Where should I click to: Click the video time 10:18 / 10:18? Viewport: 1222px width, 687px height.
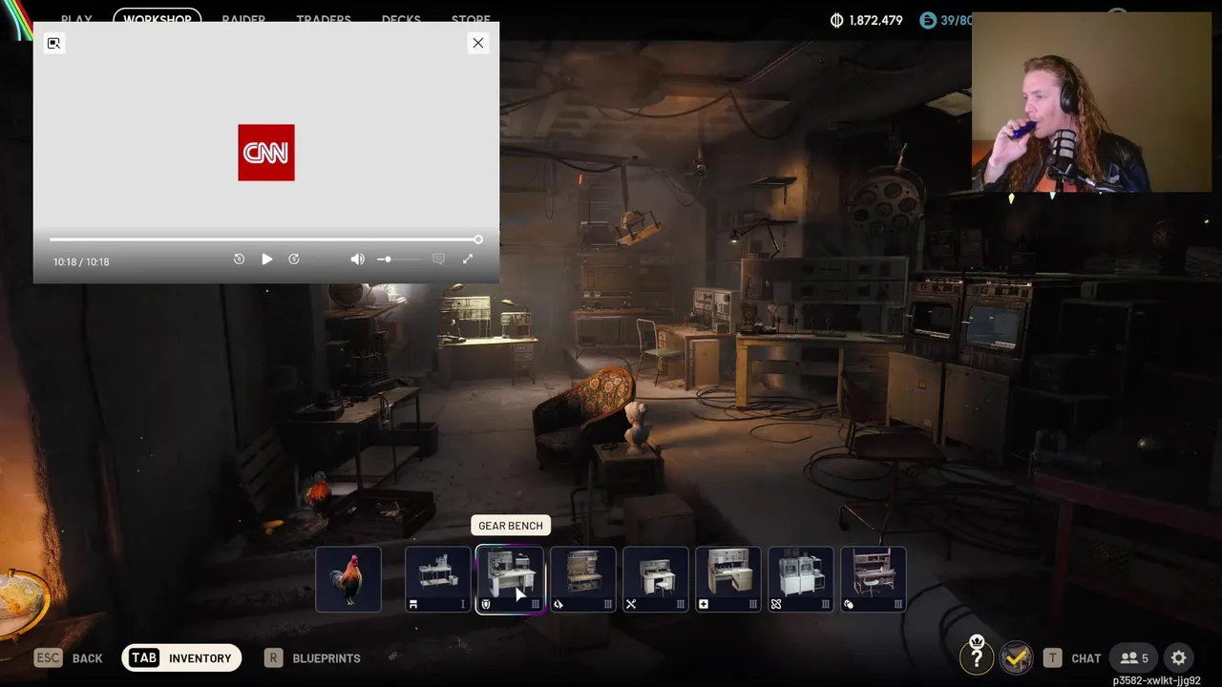point(81,261)
